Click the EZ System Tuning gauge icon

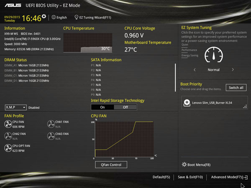213,55
